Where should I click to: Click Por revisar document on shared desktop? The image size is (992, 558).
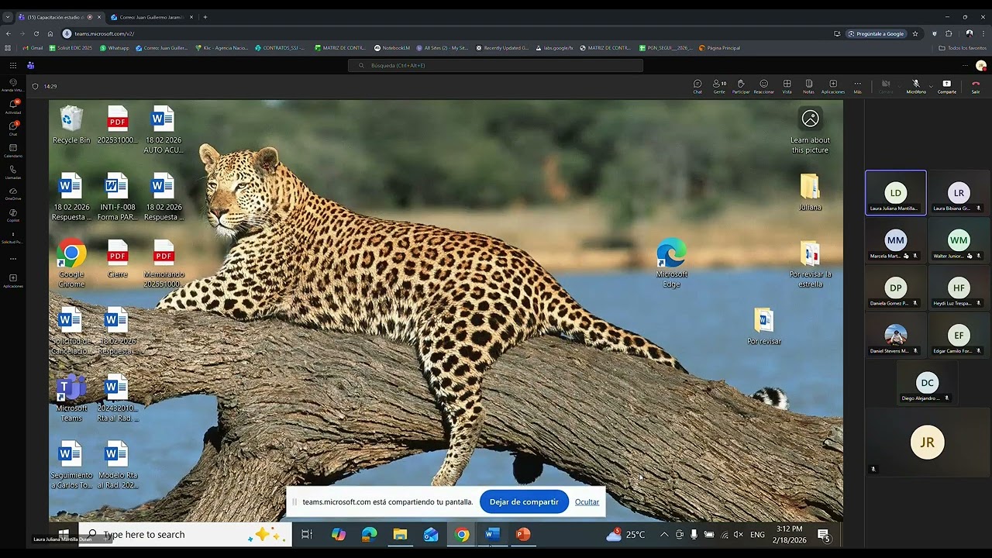(x=764, y=326)
